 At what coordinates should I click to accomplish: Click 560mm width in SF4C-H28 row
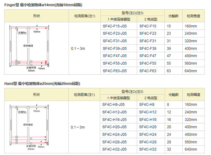191,142
